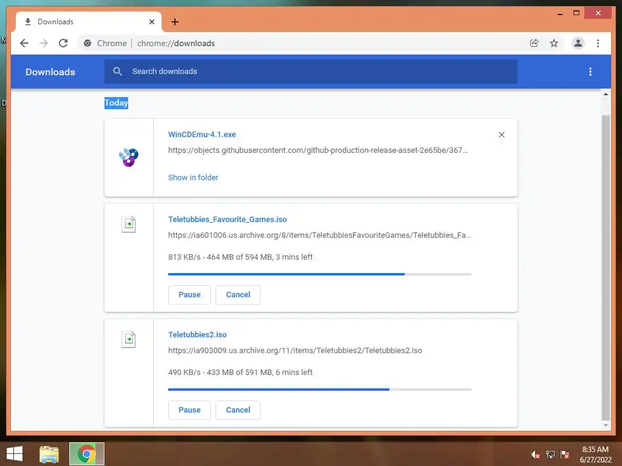The width and height of the screenshot is (622, 466).
Task: Open Teletubbies_Favourite_Games.iso link
Action: (227, 220)
